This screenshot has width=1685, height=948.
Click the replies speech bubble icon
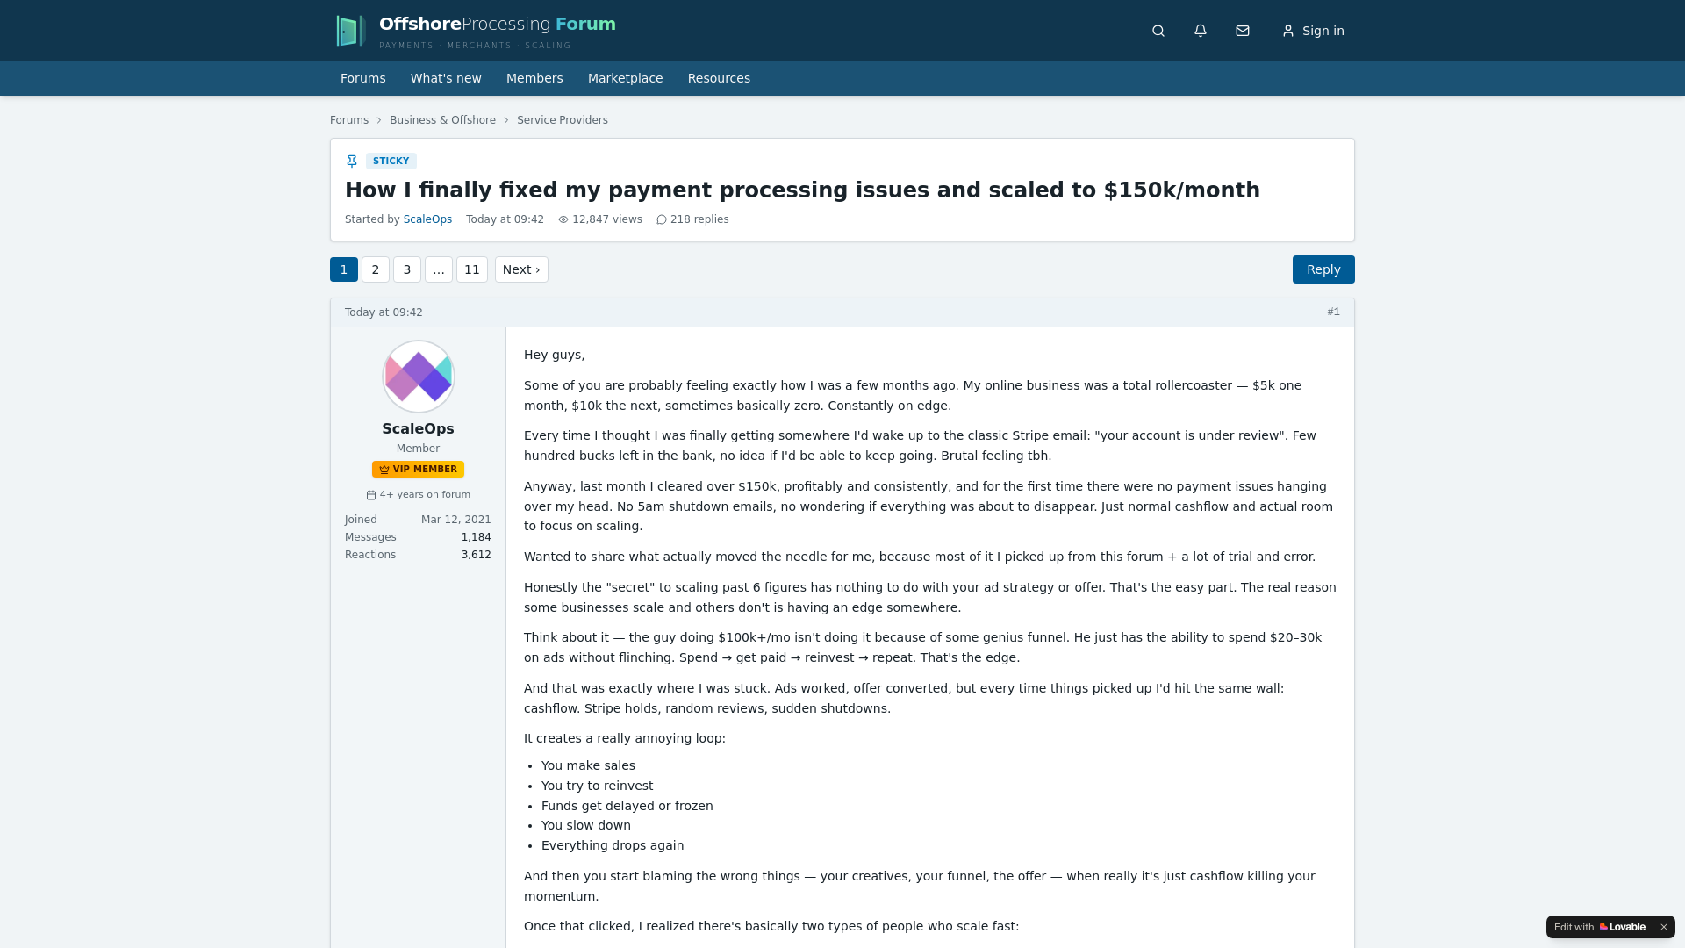tap(662, 219)
